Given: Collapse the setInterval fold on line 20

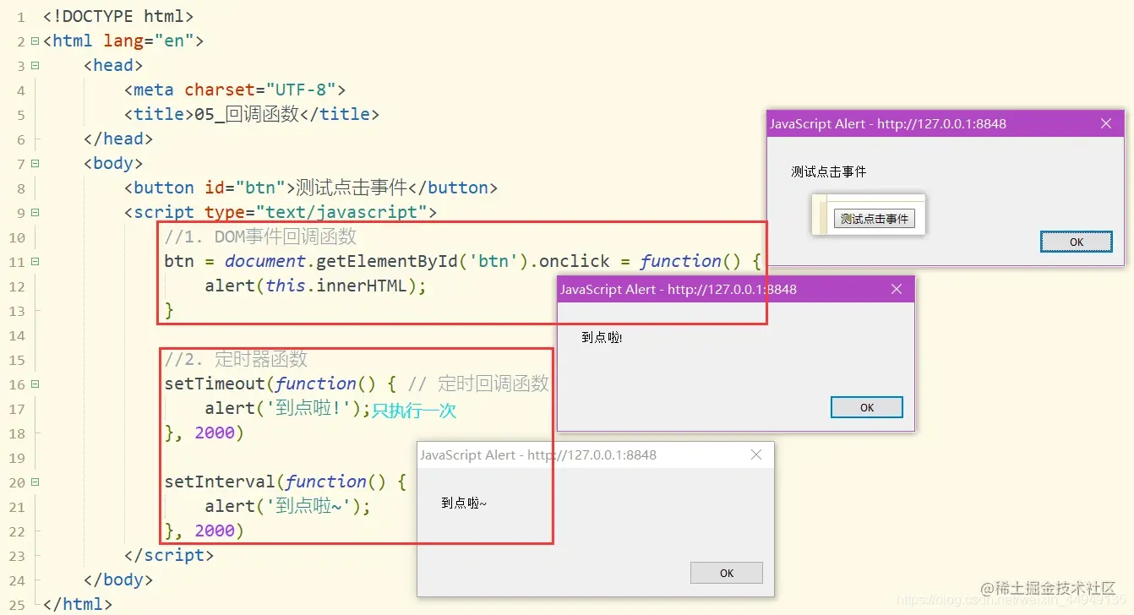Looking at the screenshot, I should [x=35, y=482].
